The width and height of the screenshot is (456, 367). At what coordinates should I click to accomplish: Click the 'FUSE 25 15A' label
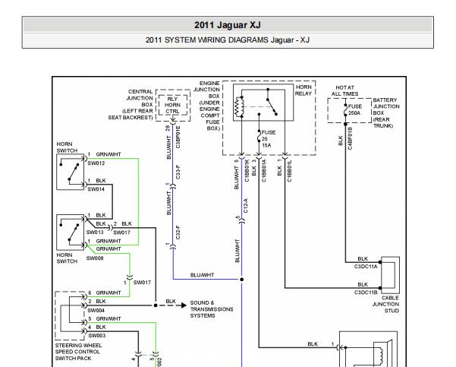point(268,138)
